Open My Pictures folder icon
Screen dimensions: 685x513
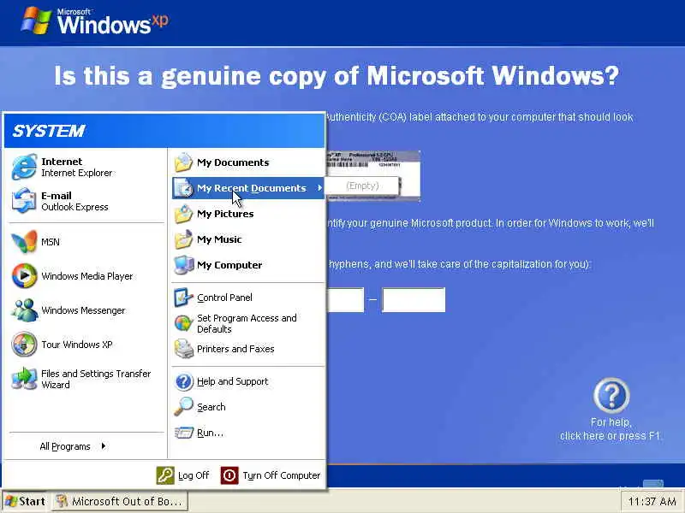pos(183,214)
